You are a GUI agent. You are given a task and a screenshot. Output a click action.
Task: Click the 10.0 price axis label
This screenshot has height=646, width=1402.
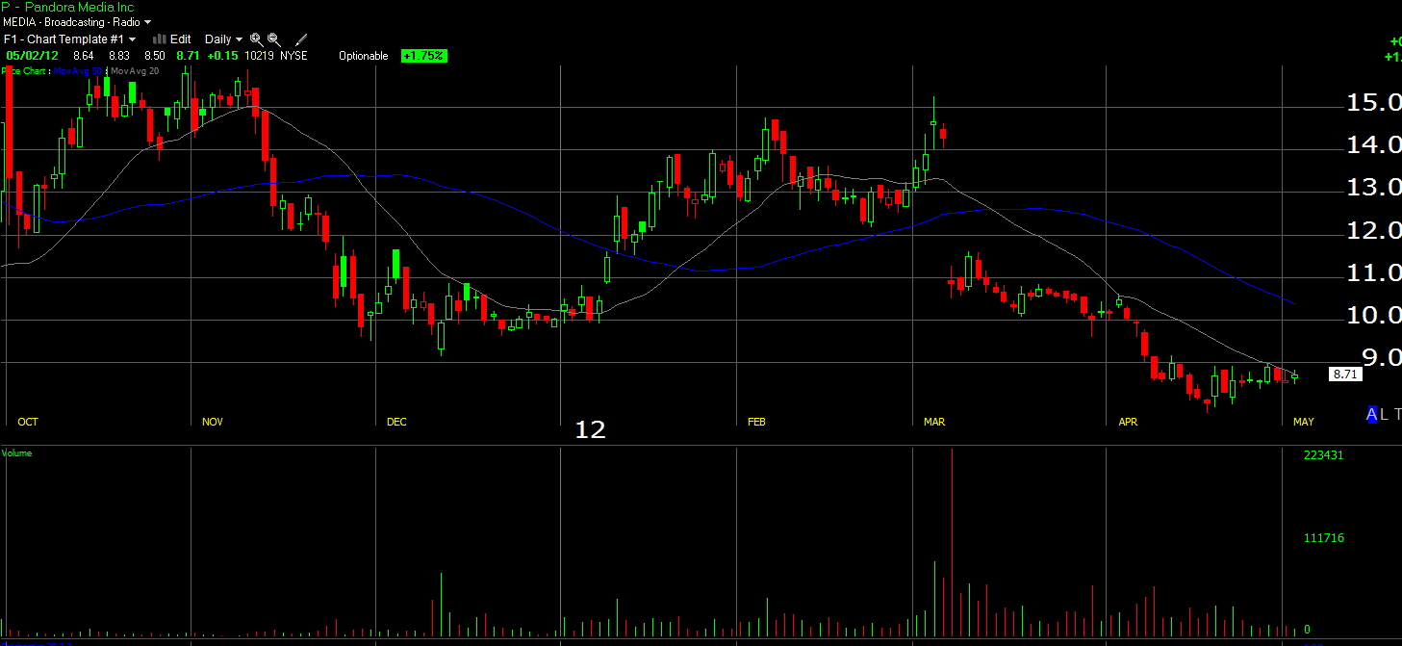pyautogui.click(x=1373, y=316)
